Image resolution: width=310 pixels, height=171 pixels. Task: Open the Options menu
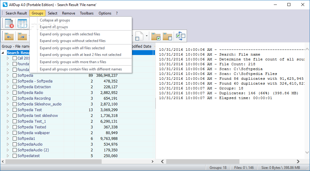pos(105,13)
